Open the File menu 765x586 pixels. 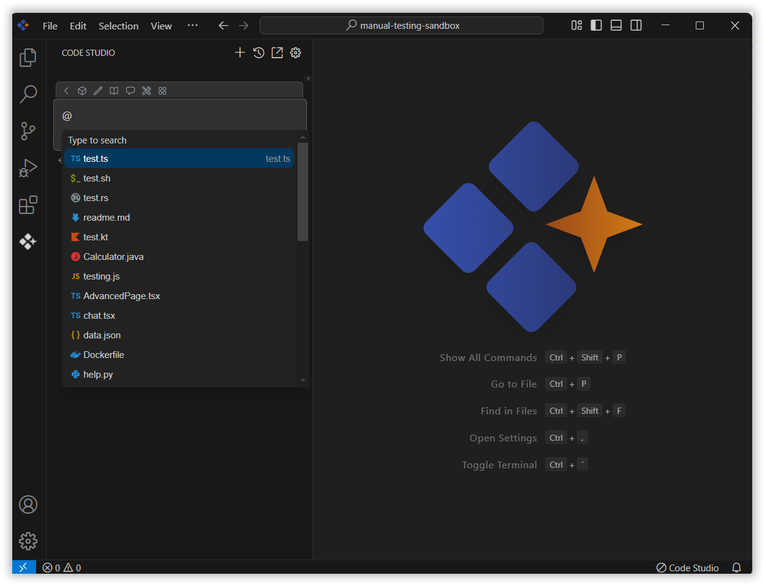click(50, 26)
